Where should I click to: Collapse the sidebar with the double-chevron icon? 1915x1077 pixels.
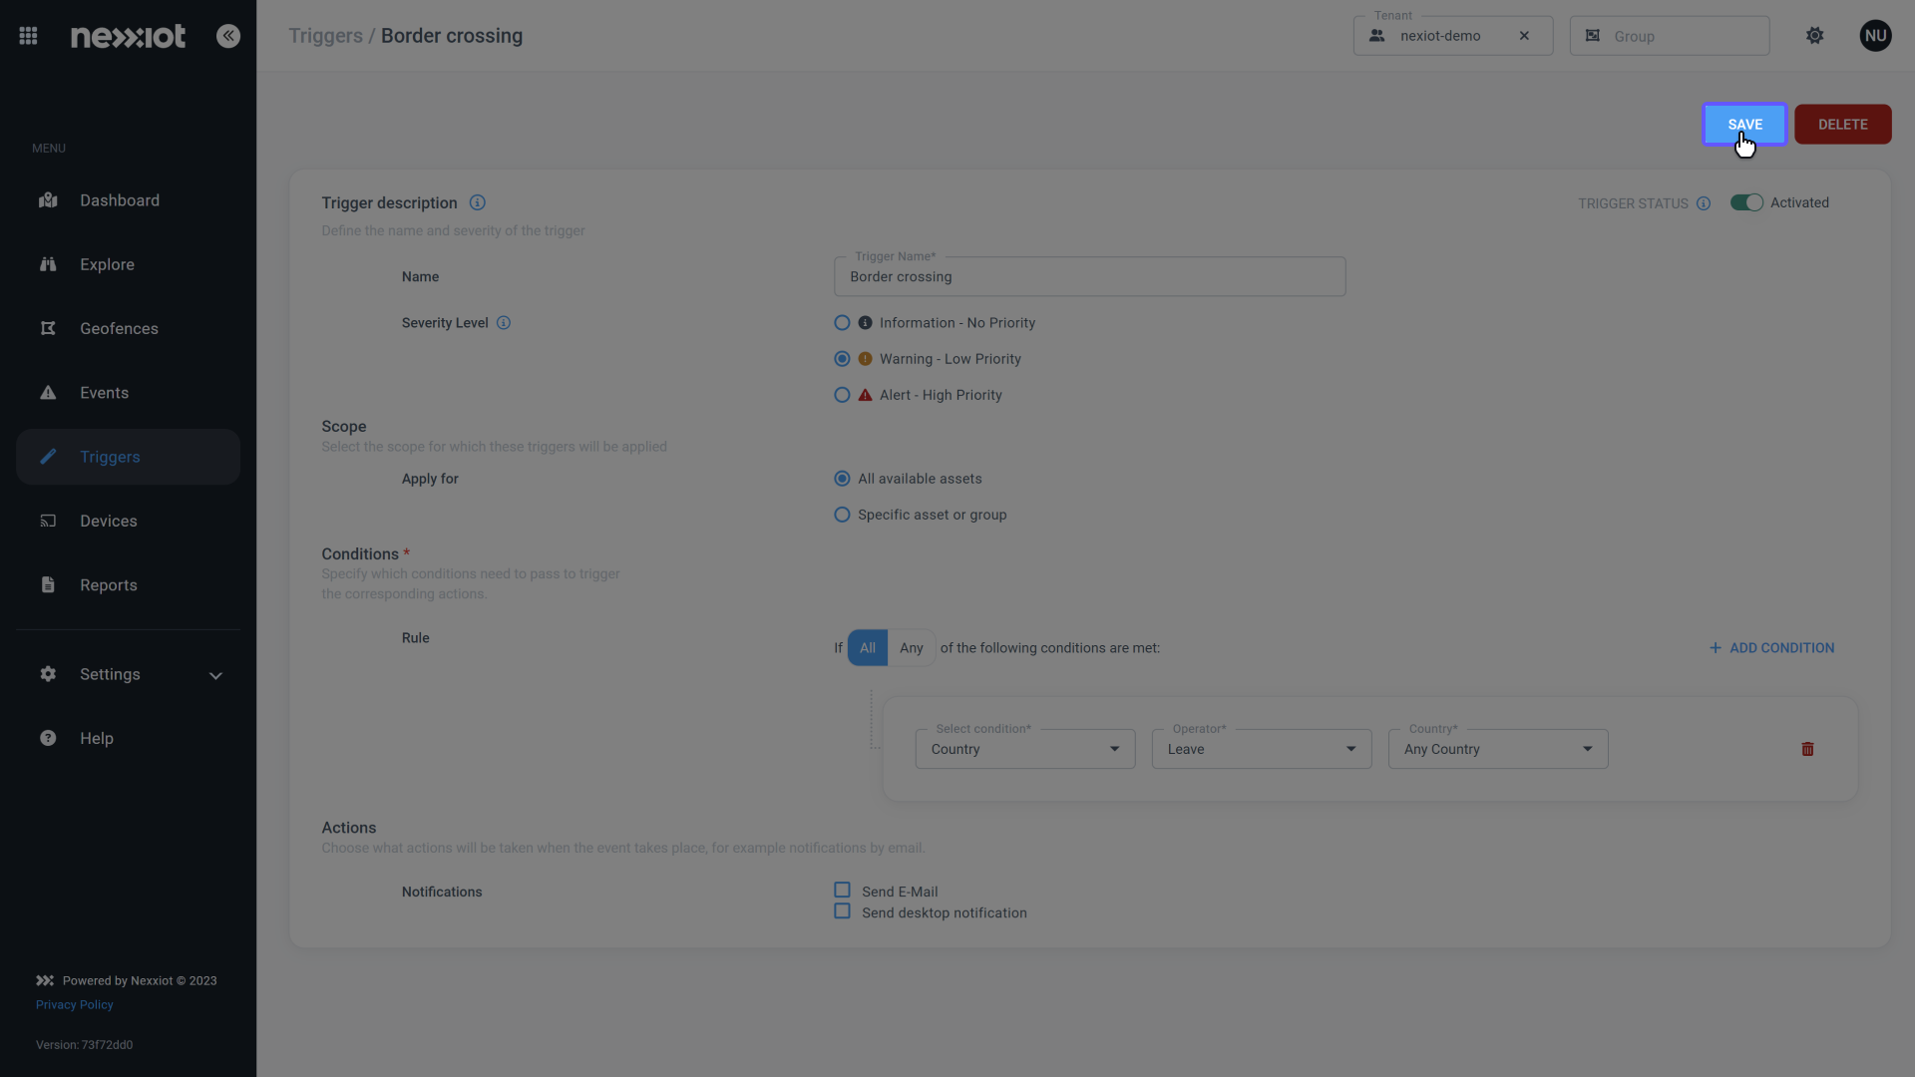coord(228,36)
